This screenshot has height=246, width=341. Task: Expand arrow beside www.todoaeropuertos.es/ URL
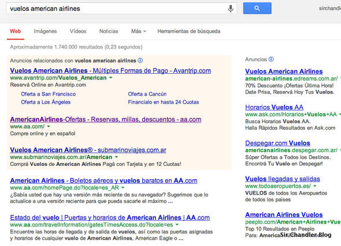click(315, 186)
